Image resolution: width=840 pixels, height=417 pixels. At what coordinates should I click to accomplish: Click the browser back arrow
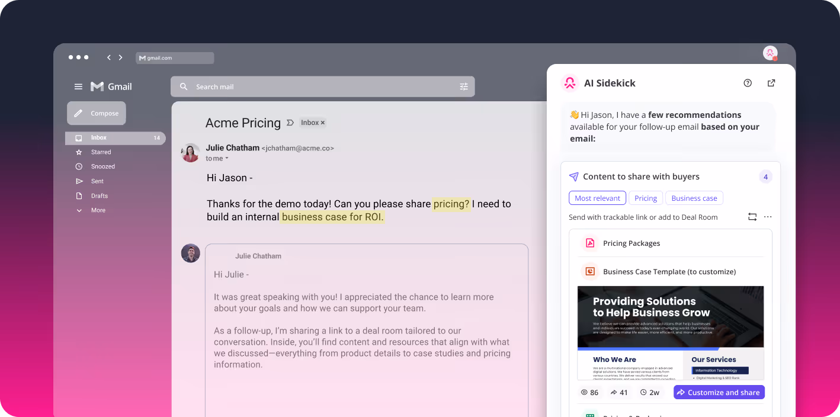[x=109, y=57]
